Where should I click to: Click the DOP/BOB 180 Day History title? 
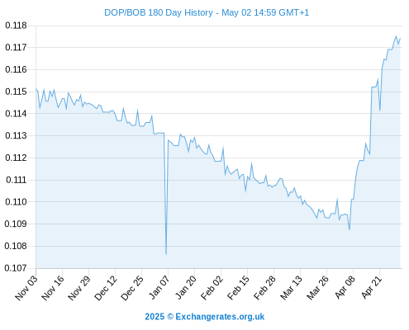(207, 12)
